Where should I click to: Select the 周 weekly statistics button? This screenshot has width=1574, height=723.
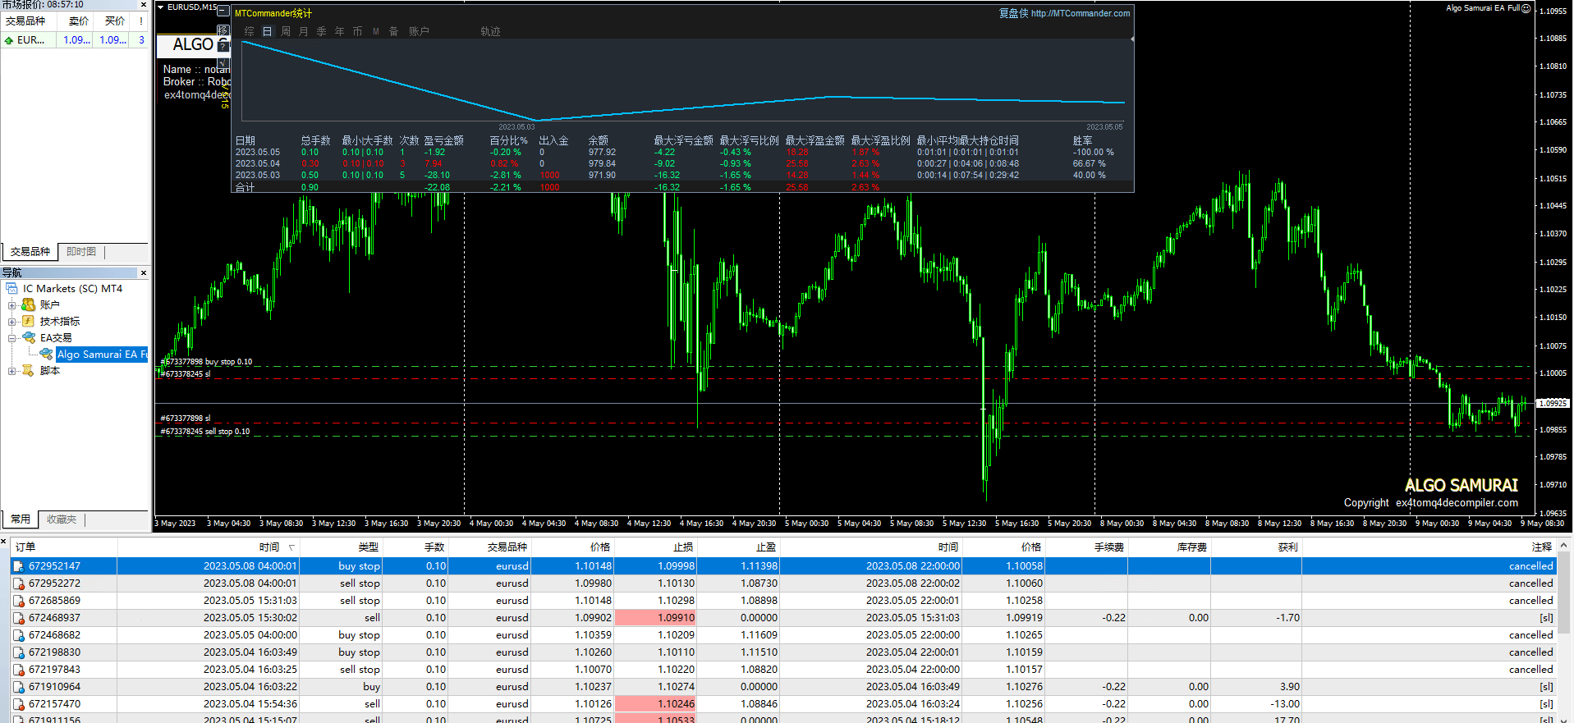click(286, 31)
